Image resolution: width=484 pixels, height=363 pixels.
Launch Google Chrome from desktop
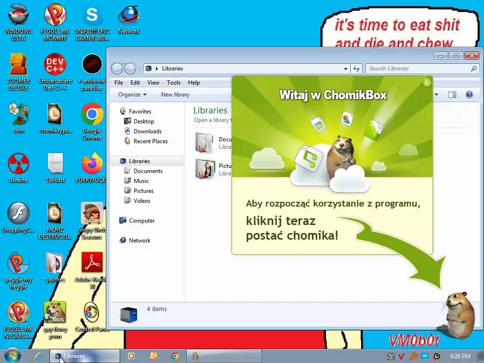point(92,121)
